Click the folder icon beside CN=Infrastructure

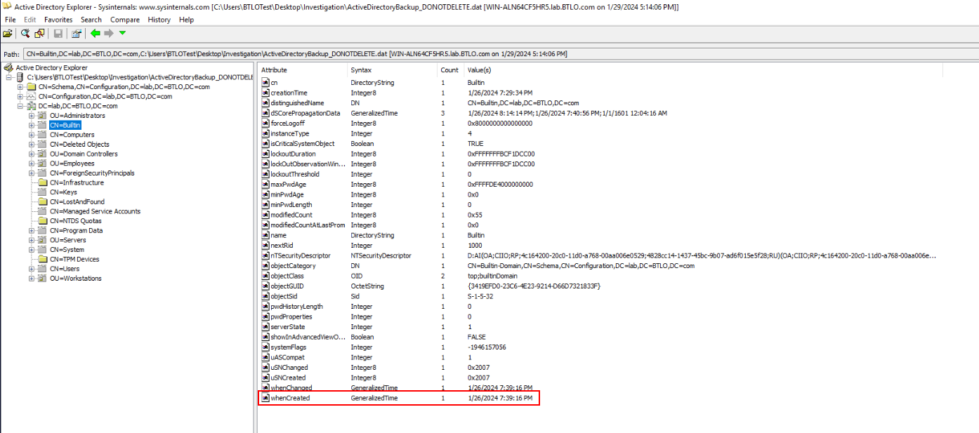[43, 182]
